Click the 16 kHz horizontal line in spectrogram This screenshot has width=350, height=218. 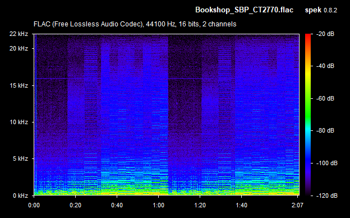click(x=52, y=79)
